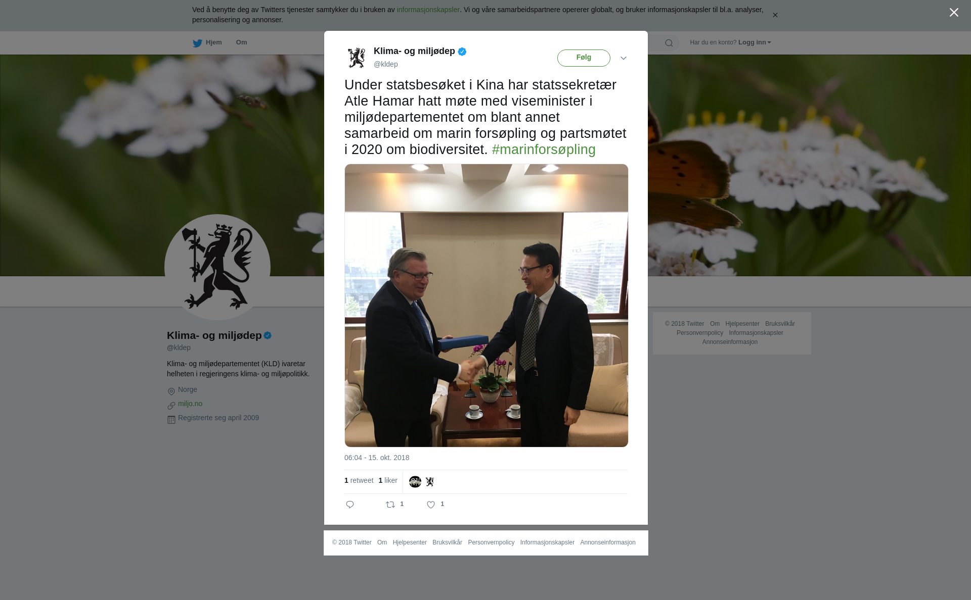
Task: Visit the miljo.no website link
Action: click(190, 404)
